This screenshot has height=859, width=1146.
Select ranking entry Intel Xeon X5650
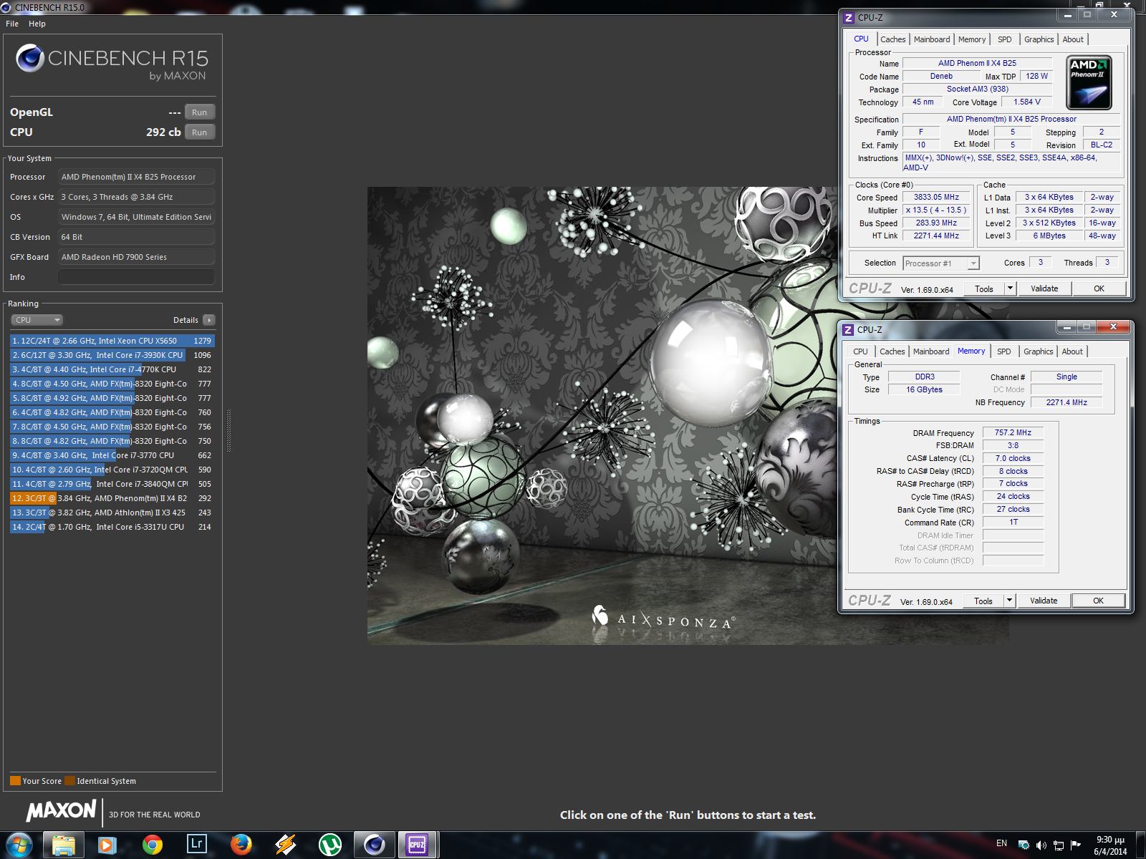112,341
